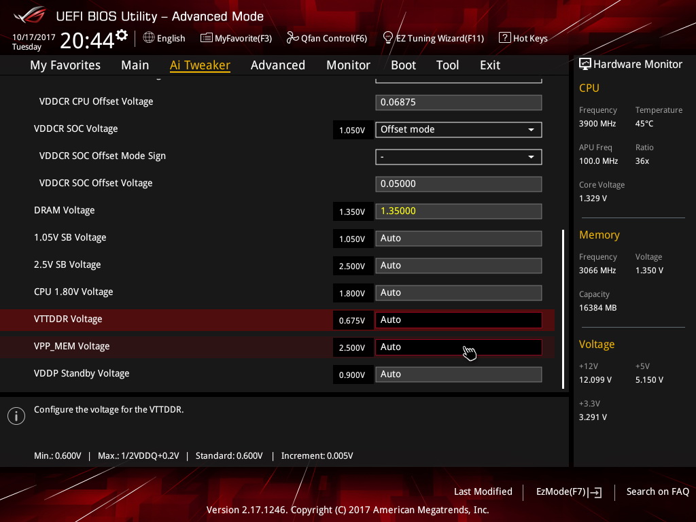696x522 pixels.
Task: Select the VDDCR SOC Voltage label
Action: point(76,128)
